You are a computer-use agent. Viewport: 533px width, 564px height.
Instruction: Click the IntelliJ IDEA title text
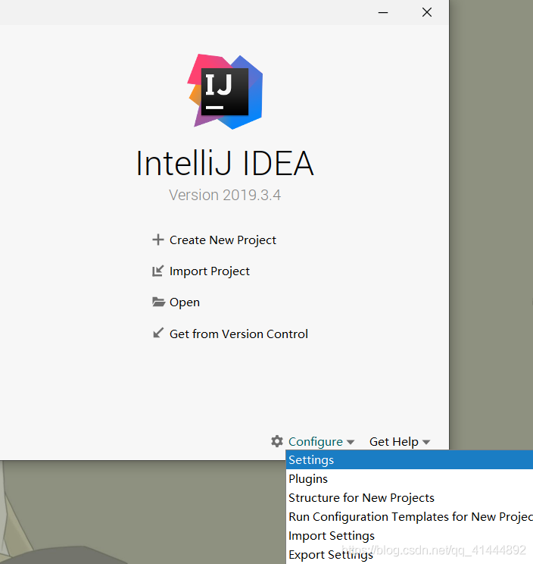click(225, 163)
